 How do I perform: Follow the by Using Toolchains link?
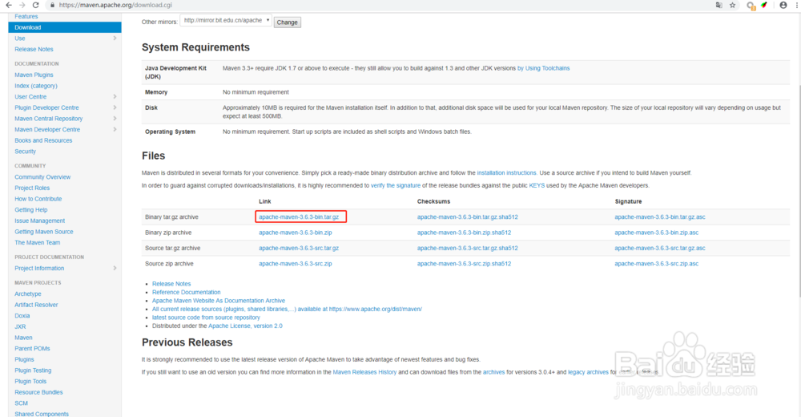tap(544, 68)
